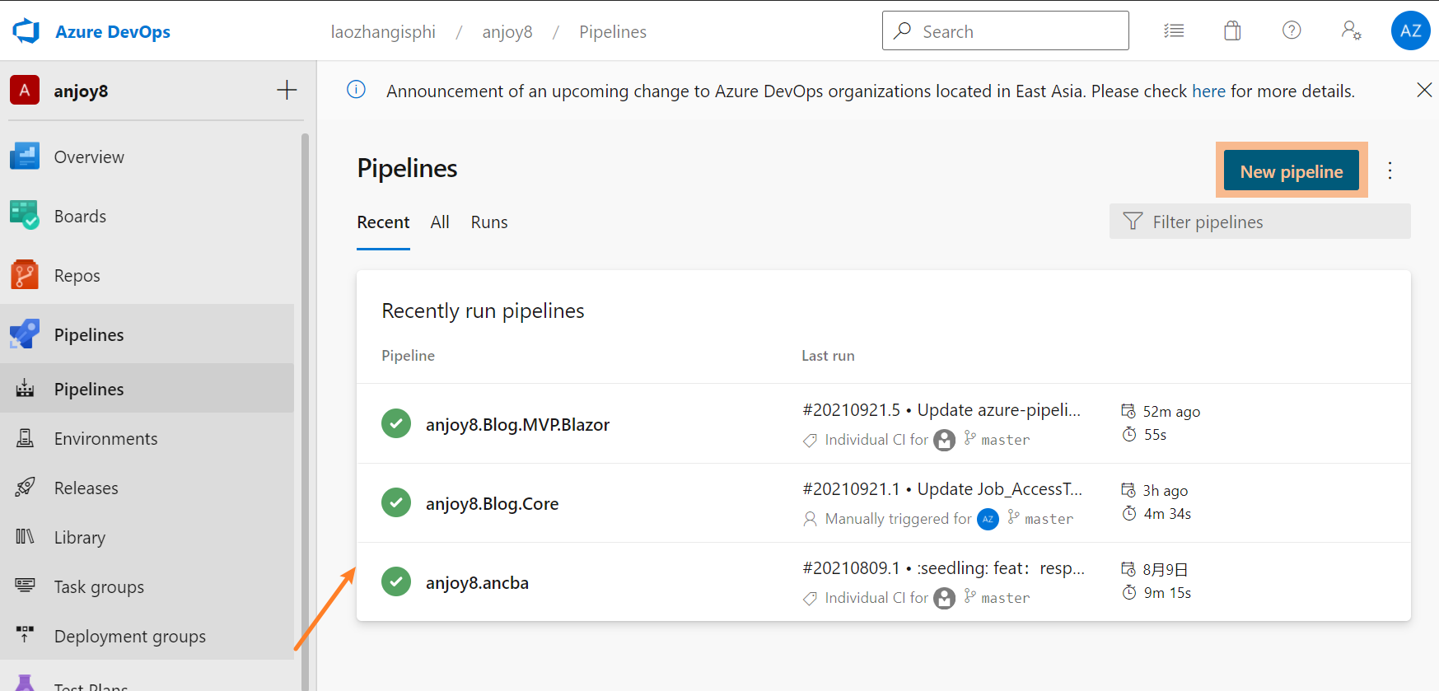Click the AZ avatar in anjoy8.Blog.Core row

[988, 519]
